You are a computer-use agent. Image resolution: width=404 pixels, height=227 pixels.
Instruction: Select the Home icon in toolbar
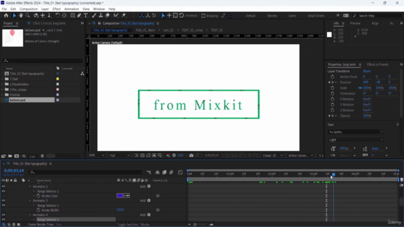(x=6, y=16)
